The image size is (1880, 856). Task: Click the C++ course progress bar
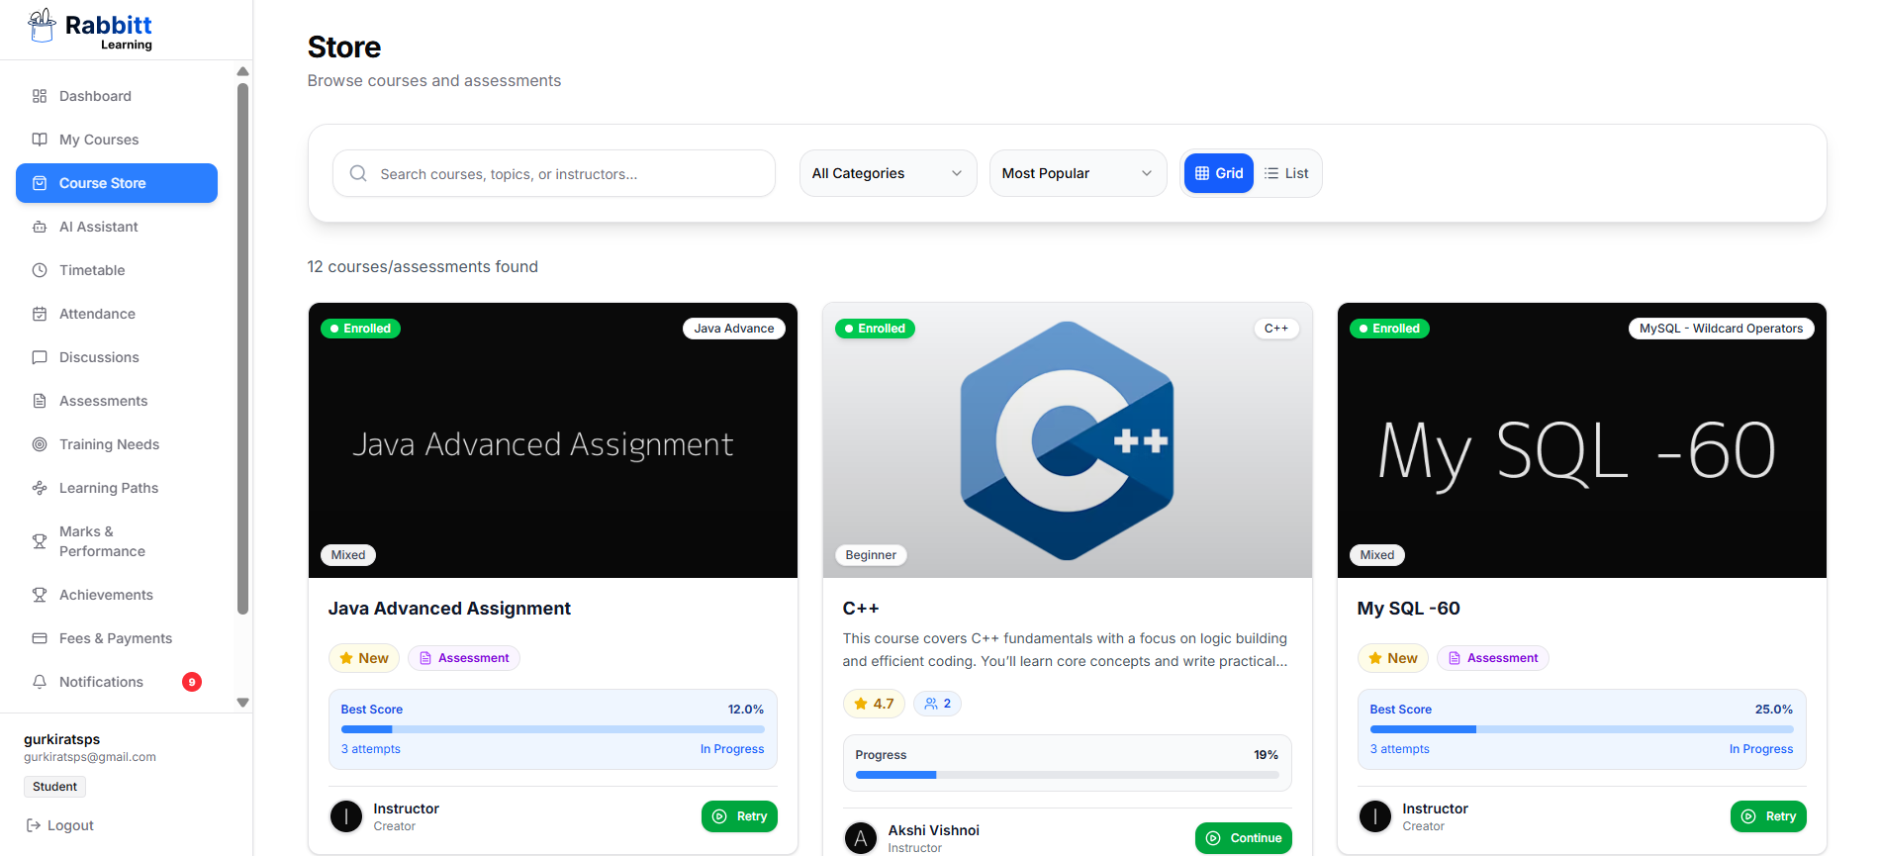[x=1067, y=775]
